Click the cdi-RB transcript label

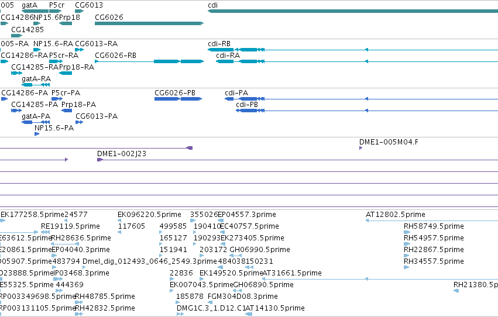[219, 43]
